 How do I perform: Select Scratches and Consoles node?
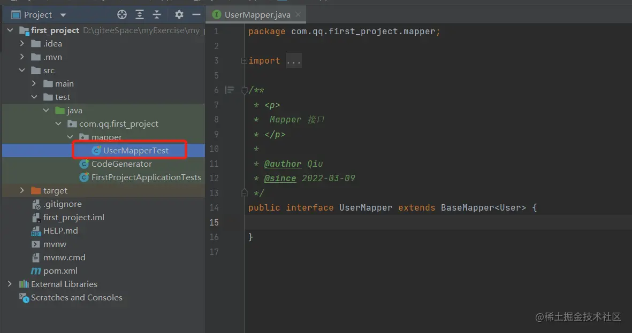pos(77,298)
